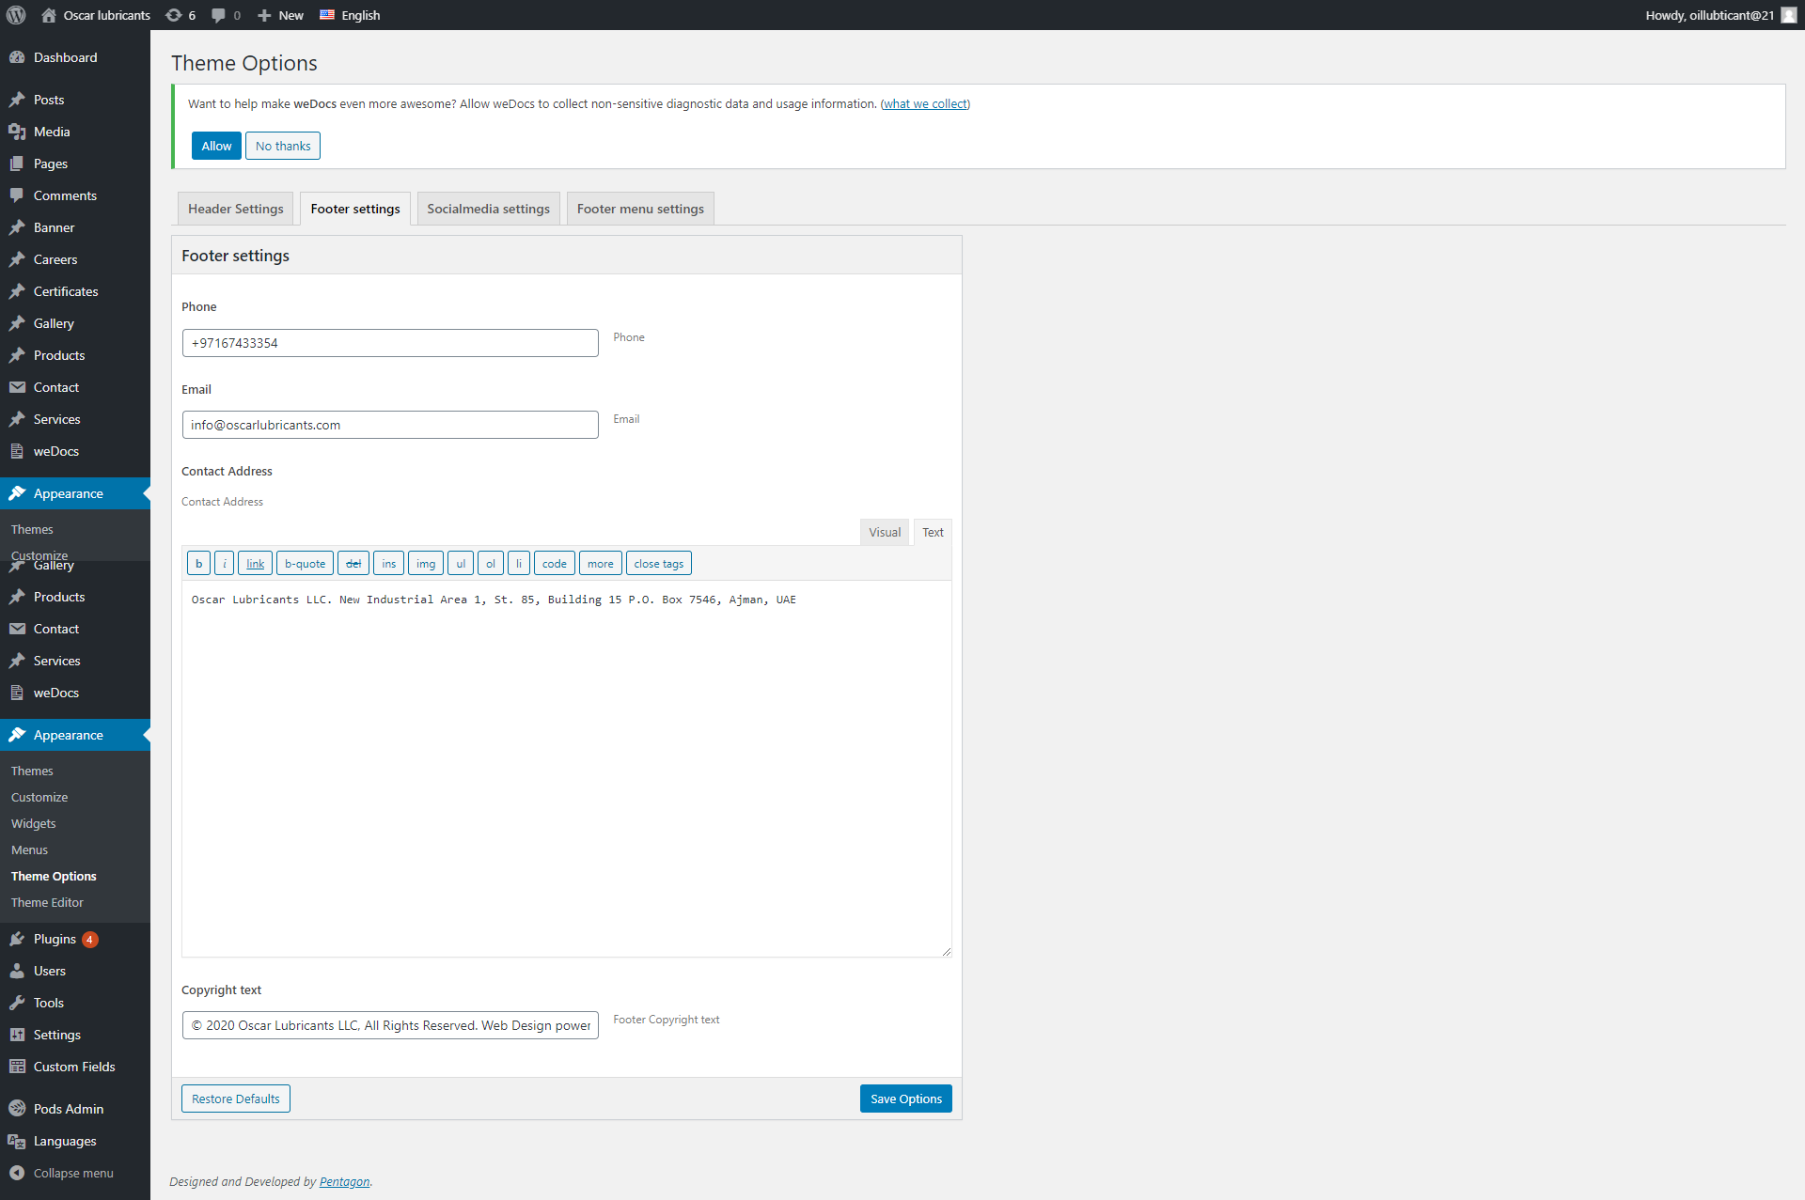The height and width of the screenshot is (1200, 1805).
Task: Click the Dashboard gauge icon
Action: point(17,57)
